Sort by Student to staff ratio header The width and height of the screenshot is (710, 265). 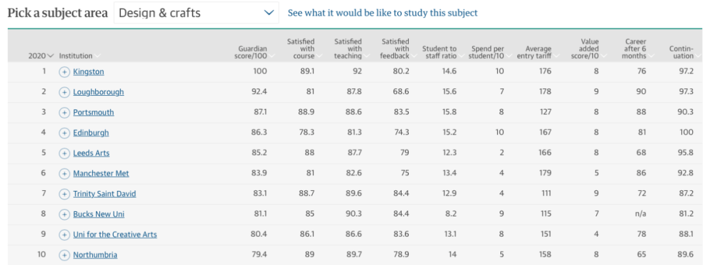[x=439, y=52]
